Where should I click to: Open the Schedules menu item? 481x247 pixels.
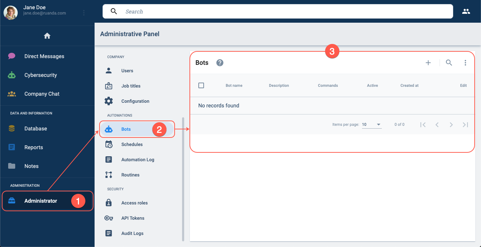pyautogui.click(x=132, y=145)
